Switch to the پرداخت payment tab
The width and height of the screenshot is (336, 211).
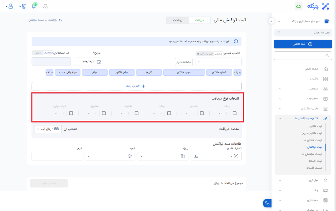point(178,20)
